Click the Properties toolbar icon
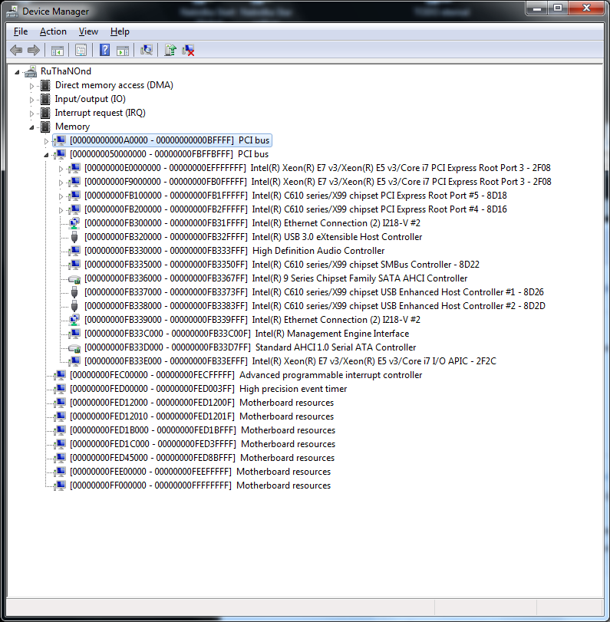 81,50
